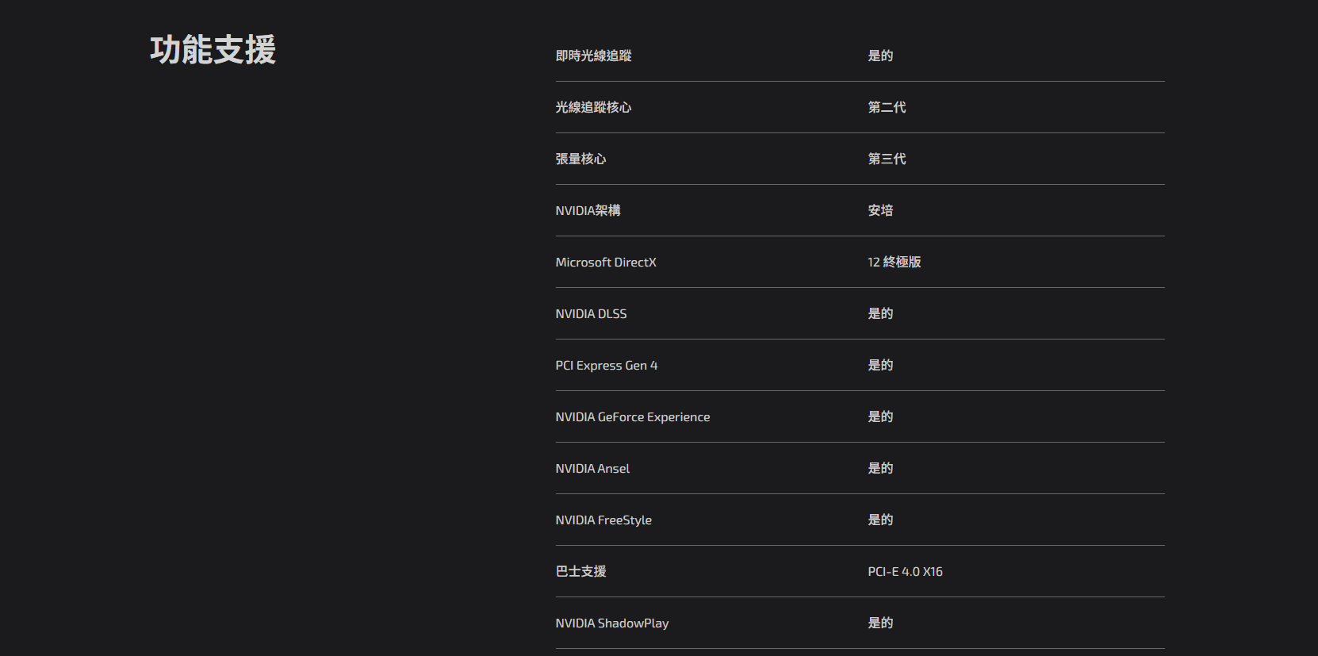Select the NVIDIA Ansel label
Screen dimensions: 1318x656
pyautogui.click(x=593, y=468)
